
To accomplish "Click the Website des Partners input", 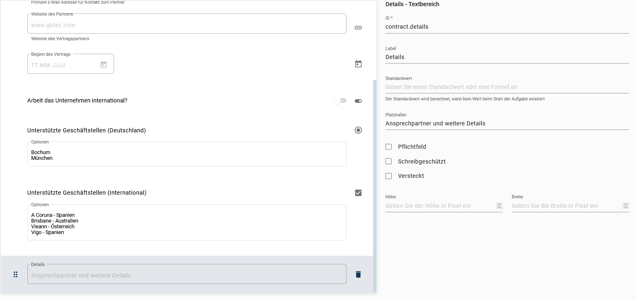I will [x=187, y=25].
